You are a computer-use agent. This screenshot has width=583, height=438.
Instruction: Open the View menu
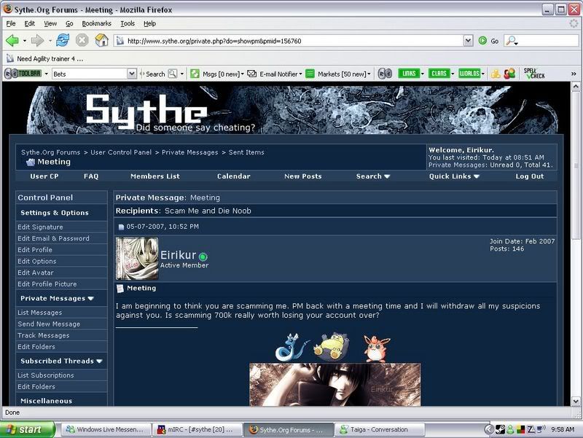tap(50, 23)
